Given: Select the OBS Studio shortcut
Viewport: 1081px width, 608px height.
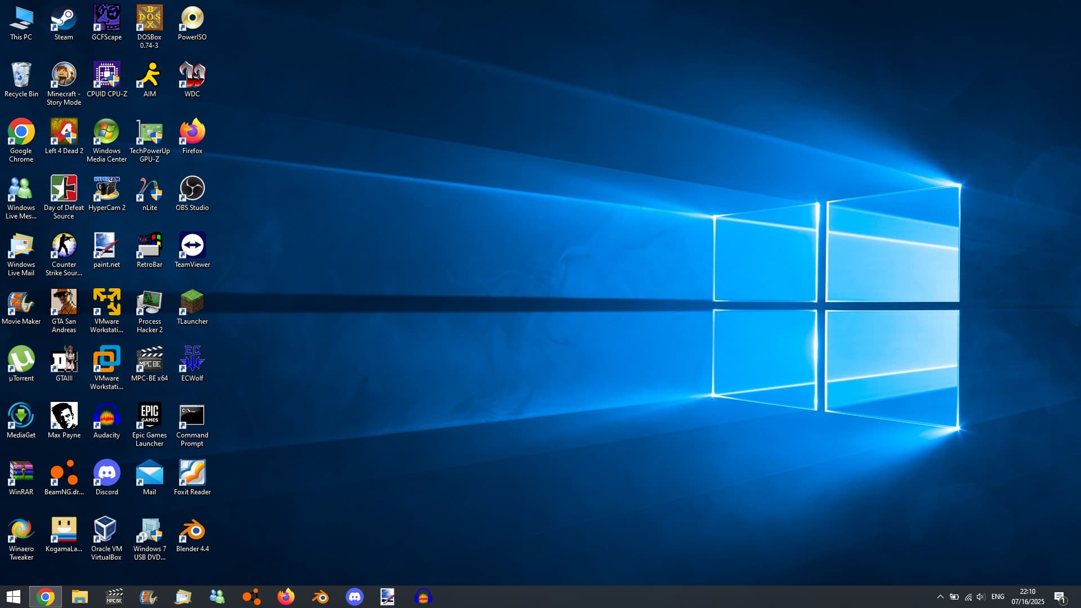Looking at the screenshot, I should (x=192, y=189).
